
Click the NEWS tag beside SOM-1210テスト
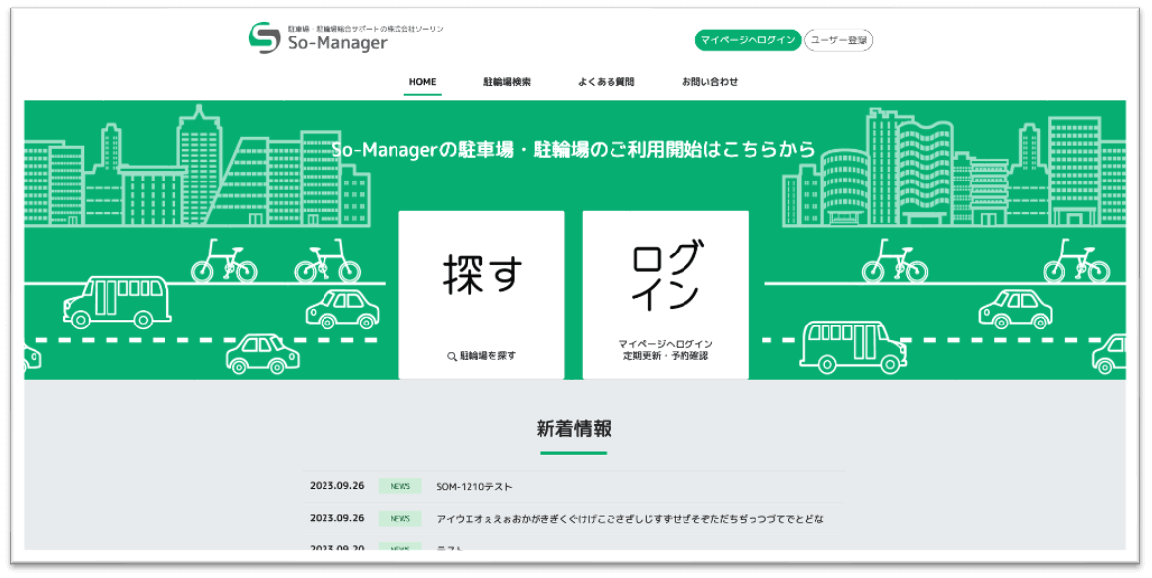coord(399,486)
